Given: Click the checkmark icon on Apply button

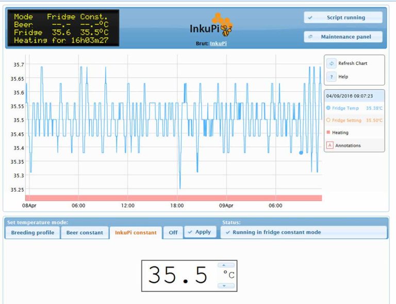Looking at the screenshot, I should [190, 232].
